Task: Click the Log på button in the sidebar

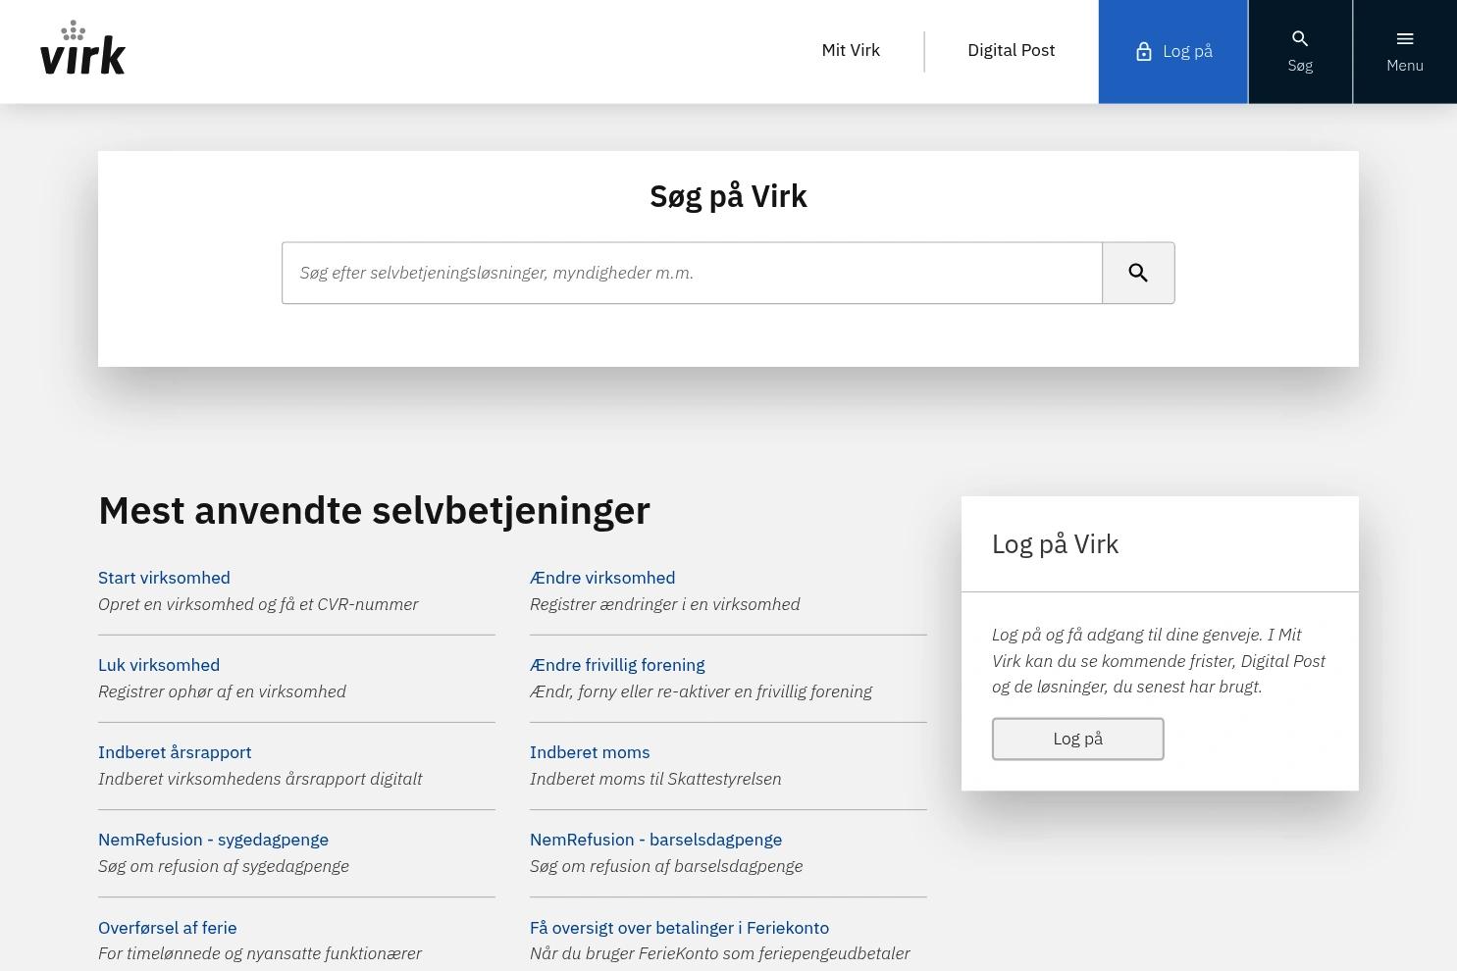Action: click(x=1077, y=738)
